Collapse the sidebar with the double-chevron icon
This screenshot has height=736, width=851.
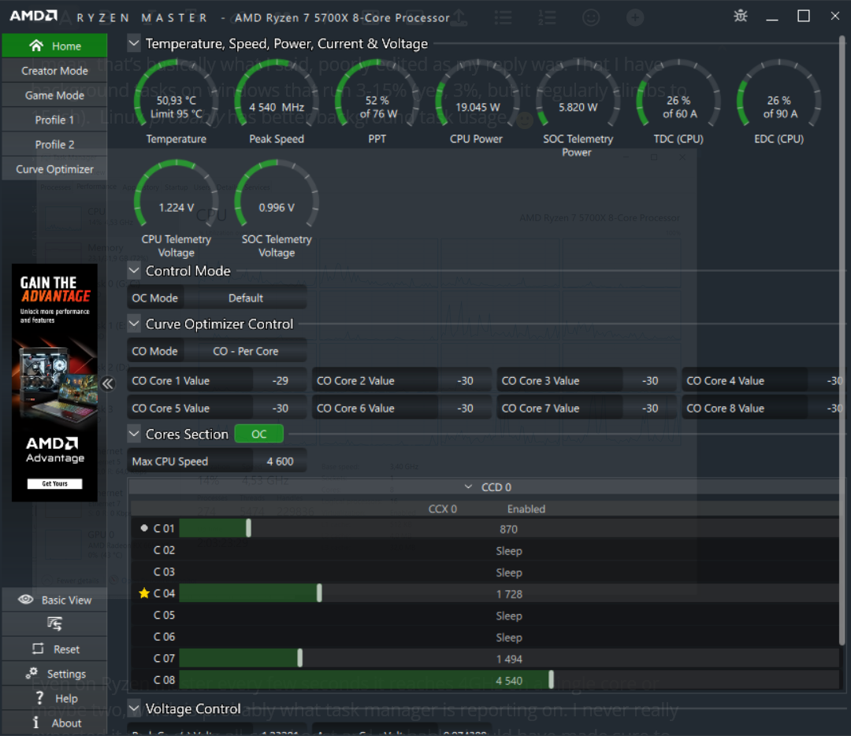point(108,383)
